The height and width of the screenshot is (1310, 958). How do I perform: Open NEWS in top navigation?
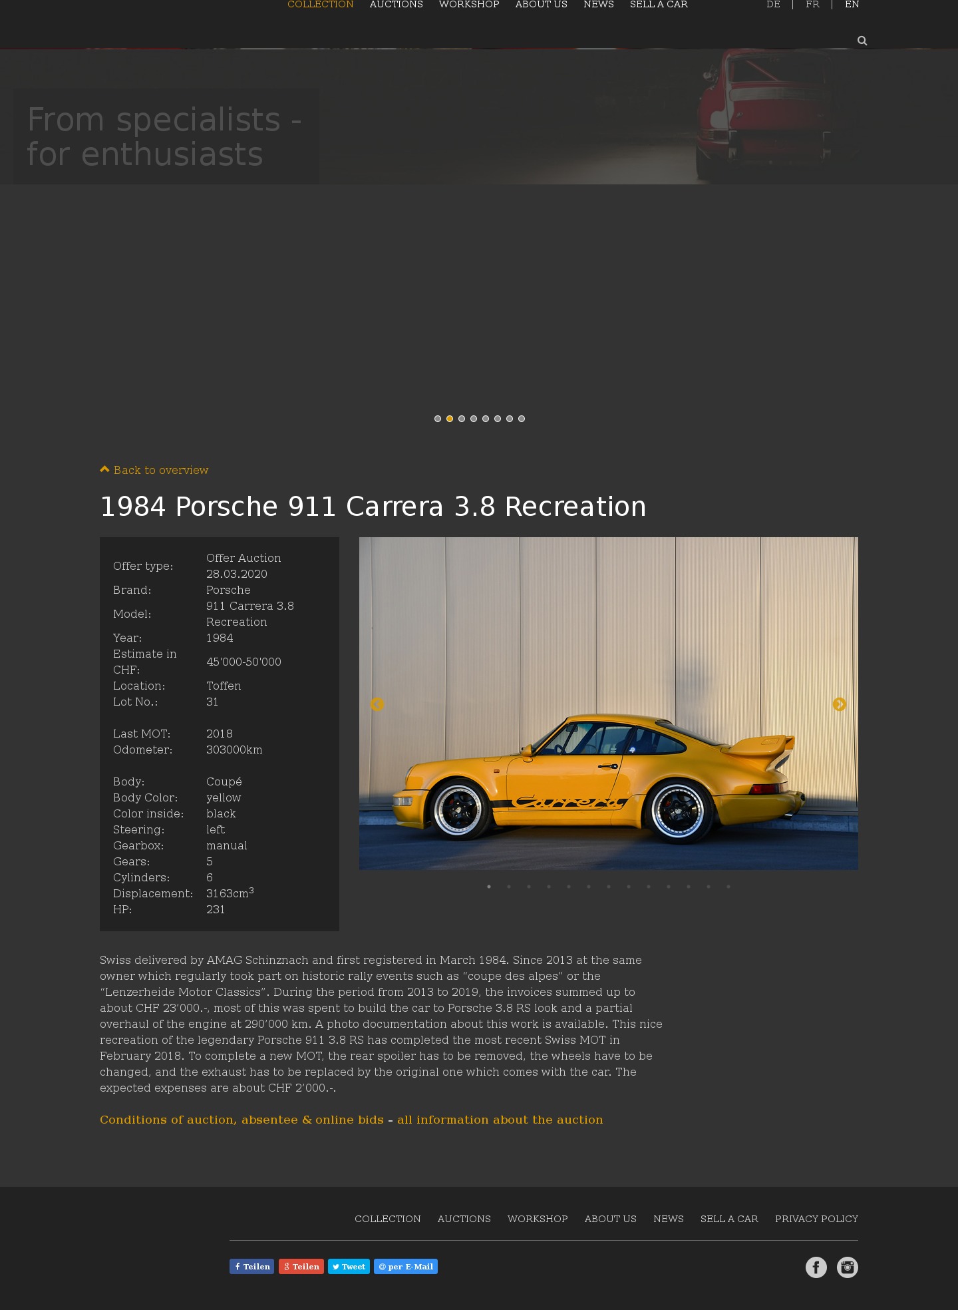(599, 5)
